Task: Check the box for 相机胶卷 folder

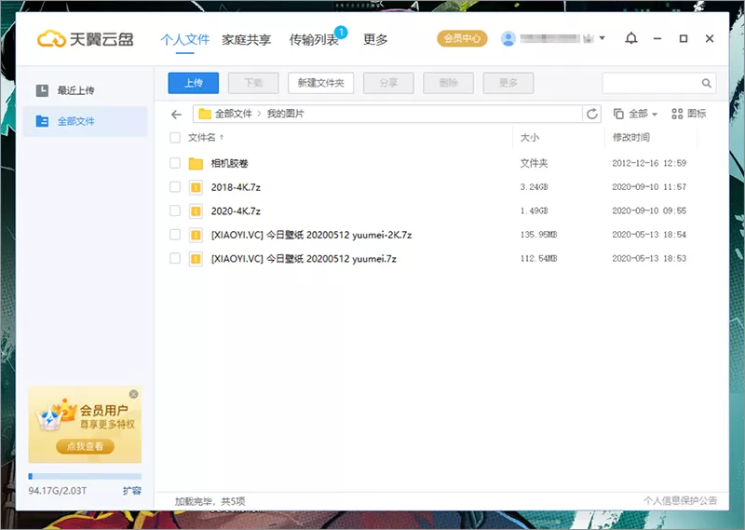Action: (175, 163)
